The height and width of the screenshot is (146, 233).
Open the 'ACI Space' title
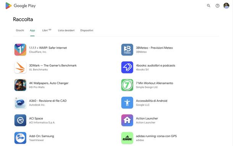click(x=36, y=119)
